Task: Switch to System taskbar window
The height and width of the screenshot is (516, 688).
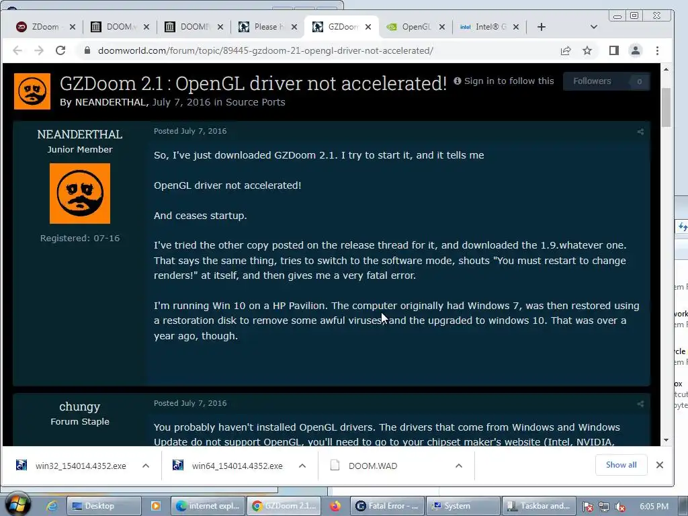Action: point(464,507)
